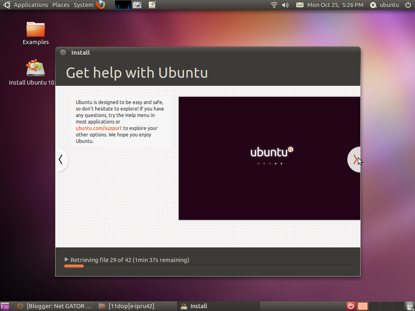The width and height of the screenshot is (415, 311).
Task: Go to the previous slide with left arrow
Action: click(x=62, y=160)
